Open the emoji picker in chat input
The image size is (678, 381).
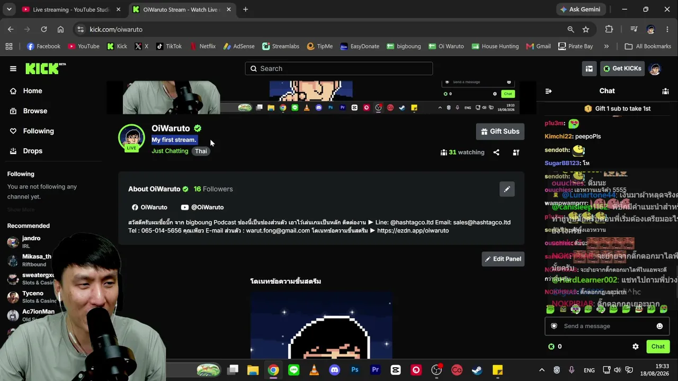pyautogui.click(x=659, y=326)
